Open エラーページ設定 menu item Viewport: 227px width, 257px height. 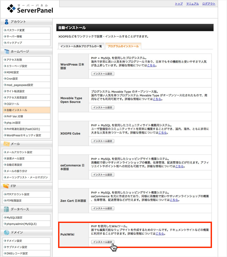(27, 66)
